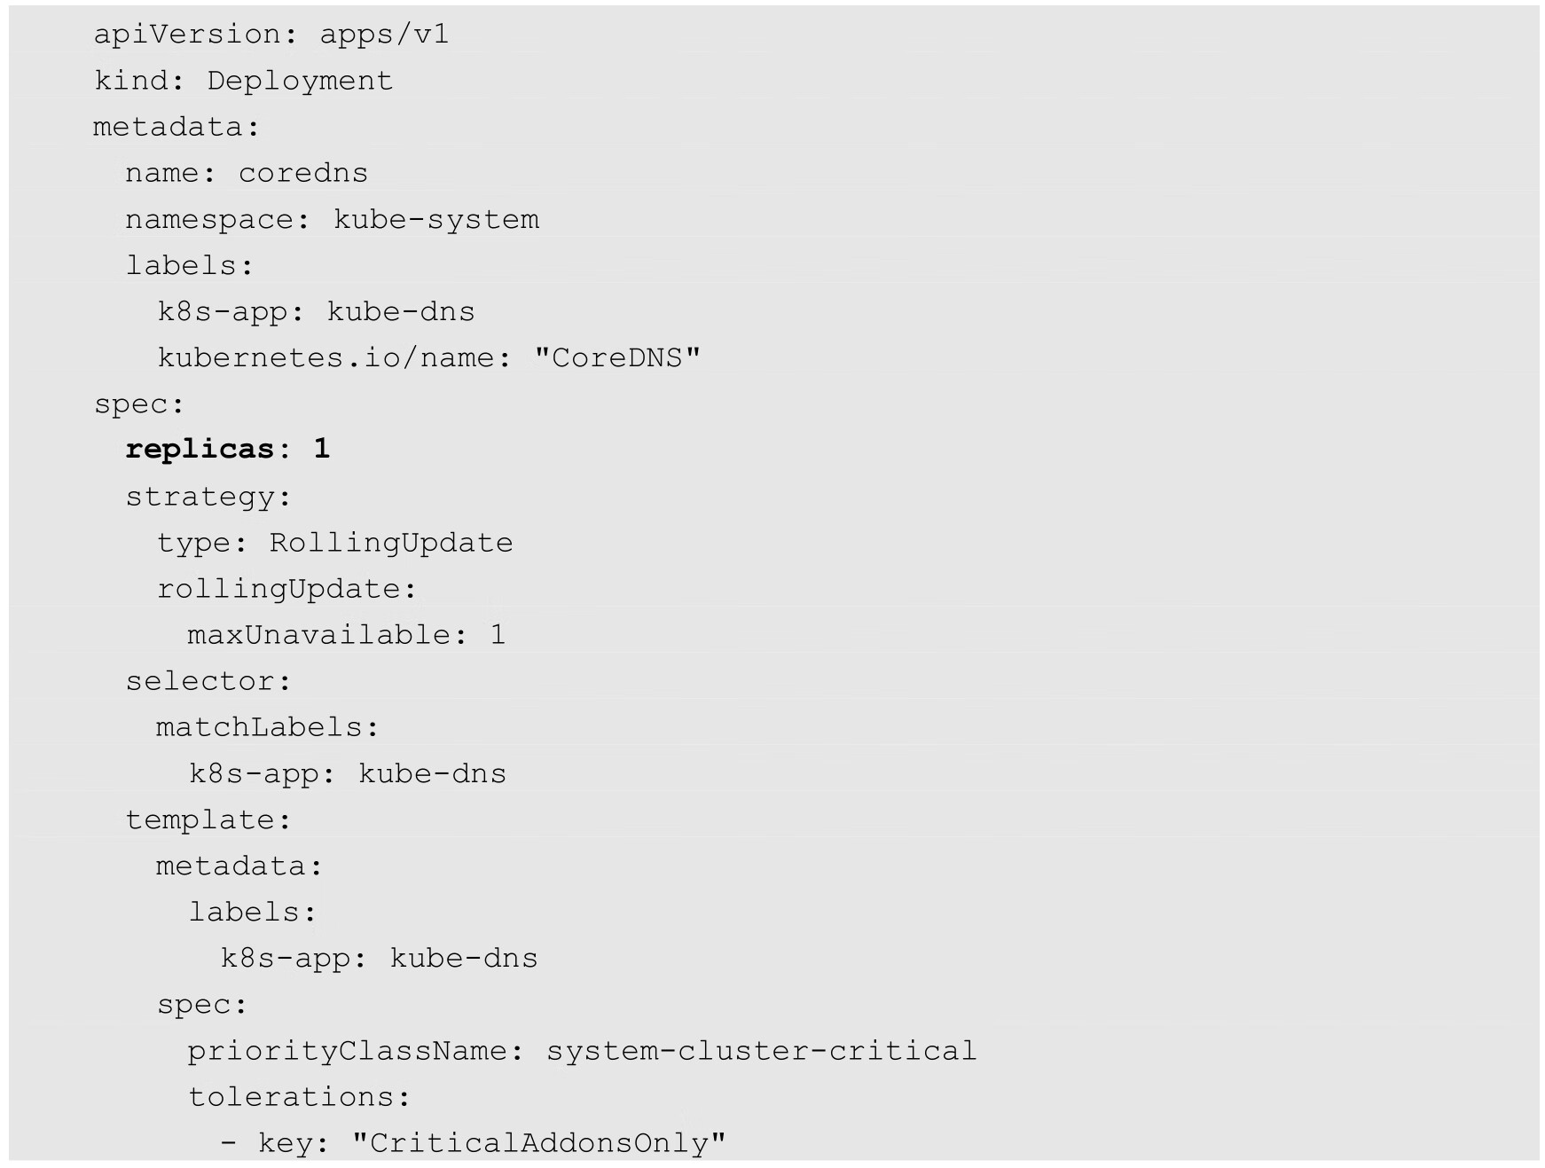Image resolution: width=1545 pixels, height=1168 pixels.
Task: Click the system-cluster-critical value
Action: [x=761, y=1051]
